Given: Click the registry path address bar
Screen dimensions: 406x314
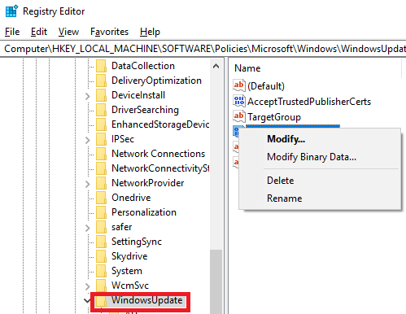Looking at the screenshot, I should coord(203,49).
